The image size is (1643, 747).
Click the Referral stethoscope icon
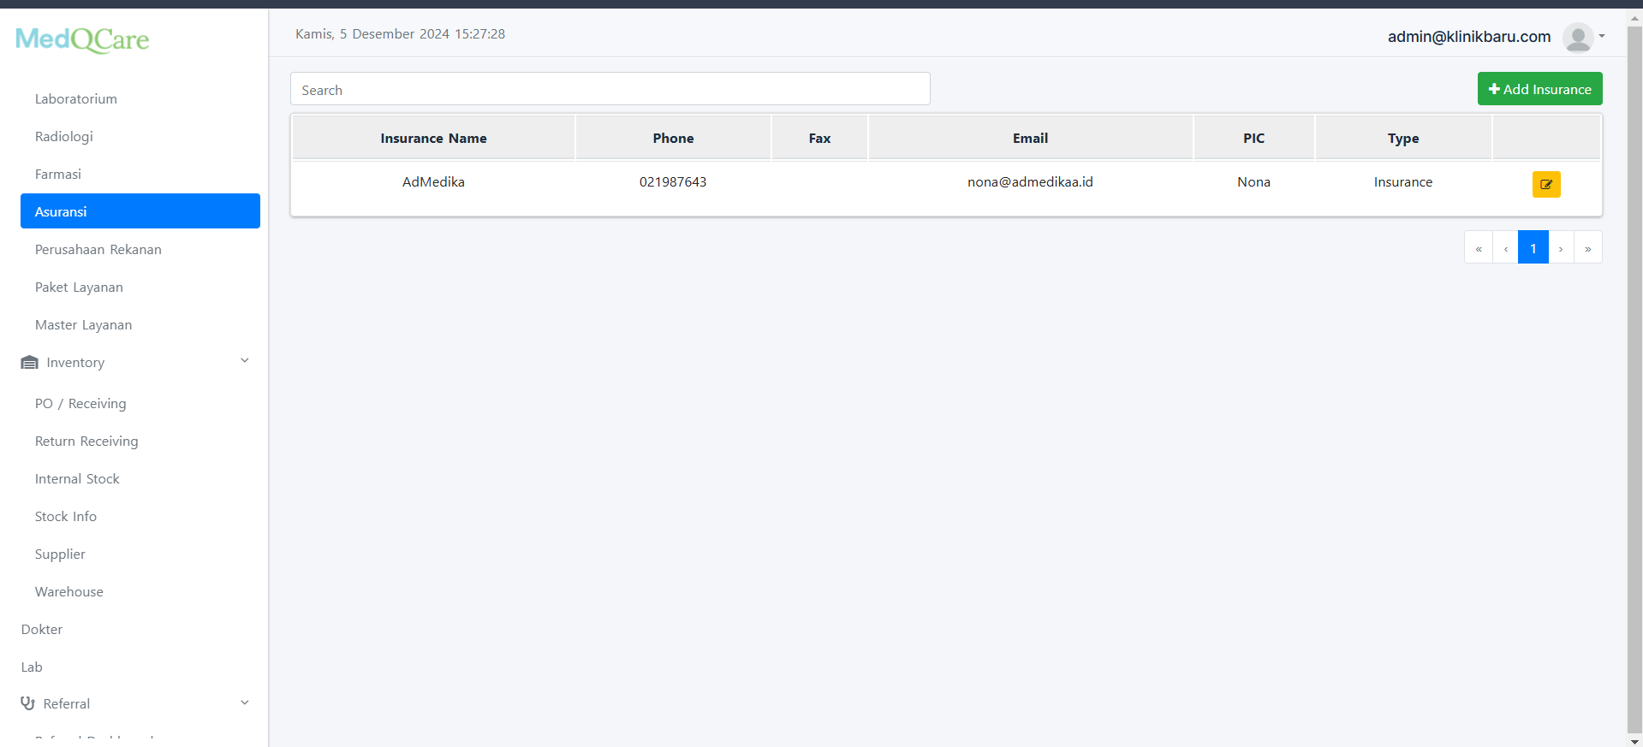pos(28,703)
